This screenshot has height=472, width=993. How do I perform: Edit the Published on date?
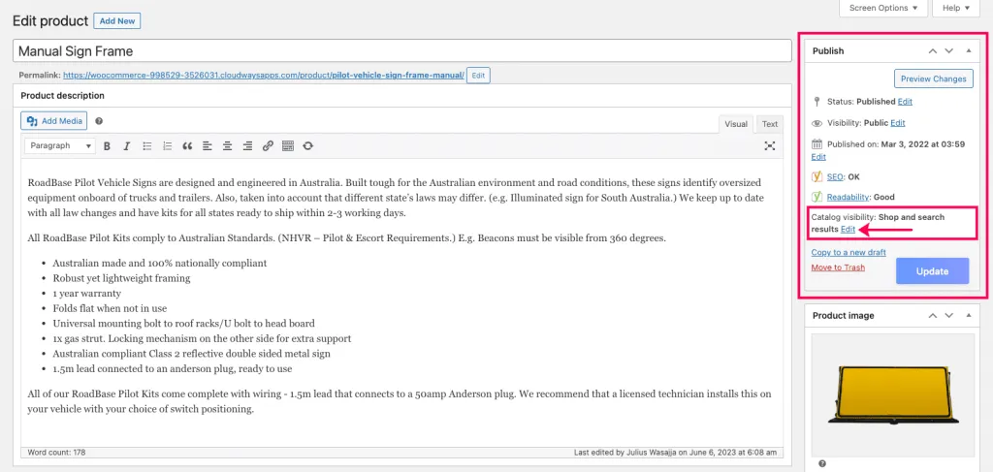pos(818,156)
